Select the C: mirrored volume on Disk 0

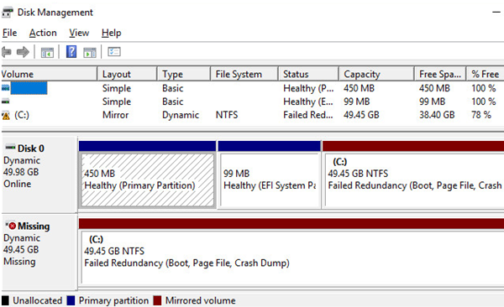click(x=413, y=180)
